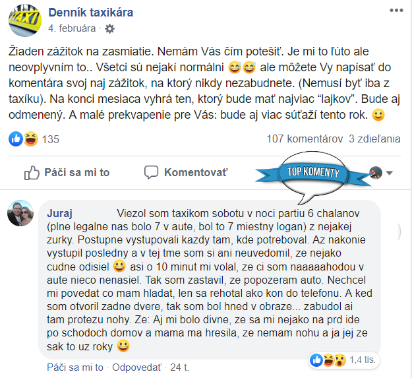Open the 4. februára post date link
412x378 pixels.
72,28
